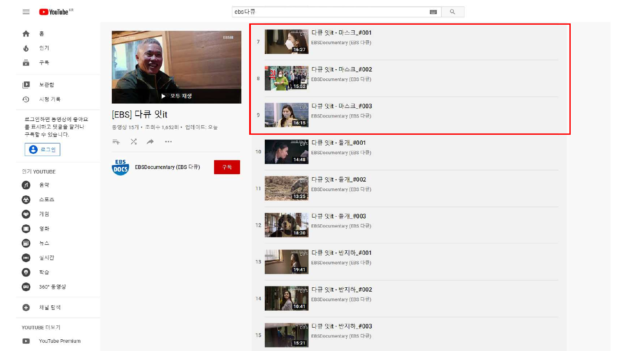Click the magnifier search button
The width and height of the screenshot is (624, 351).
pos(452,12)
